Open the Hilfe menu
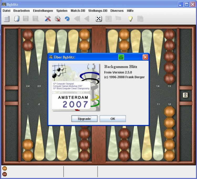Image resolution: width=197 pixels, height=179 pixels. click(x=130, y=11)
